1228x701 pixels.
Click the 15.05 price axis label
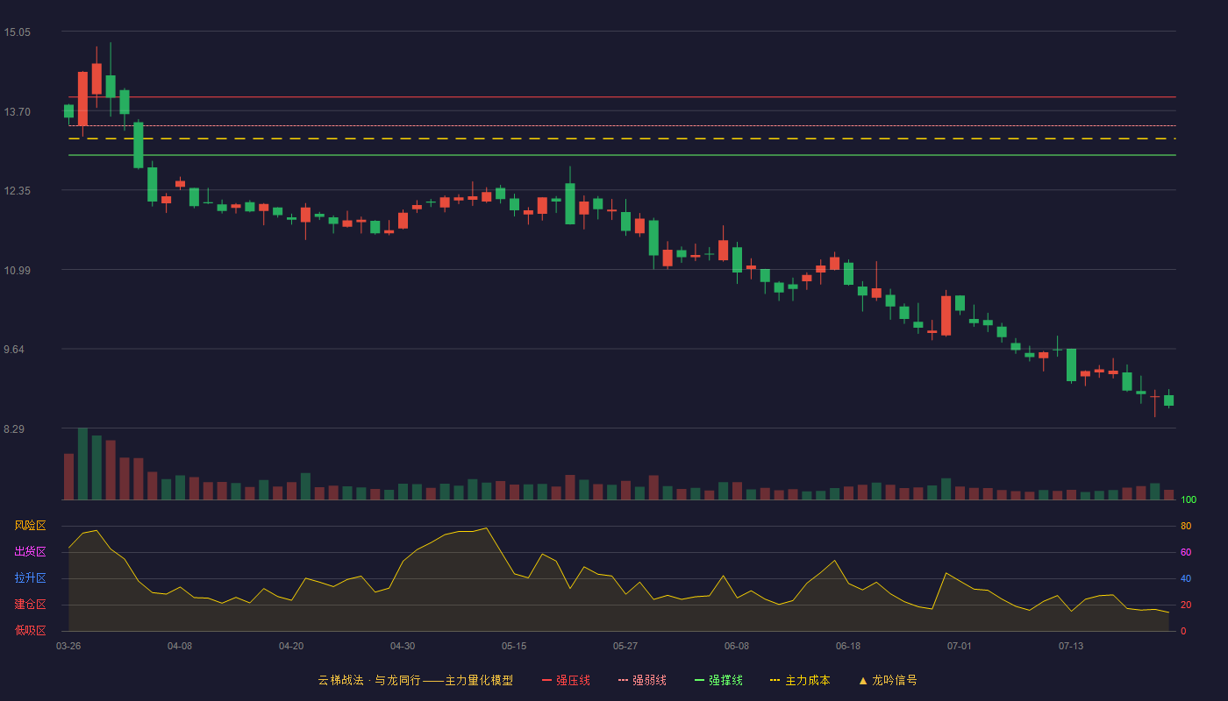click(17, 32)
